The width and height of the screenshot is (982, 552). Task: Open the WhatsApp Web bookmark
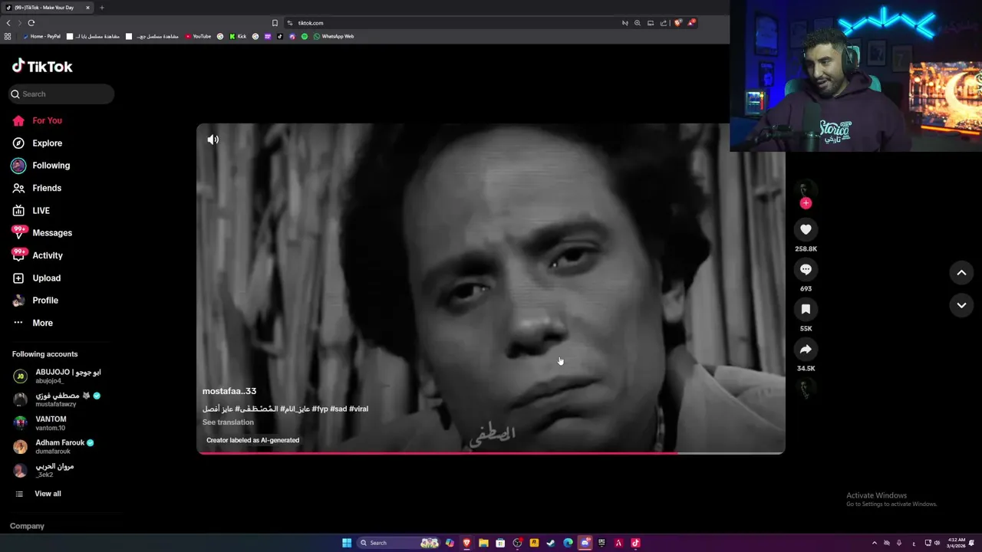tap(334, 36)
